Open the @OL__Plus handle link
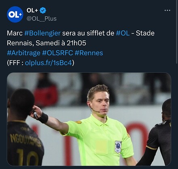Screen dimensions: 178x169 tap(42, 19)
